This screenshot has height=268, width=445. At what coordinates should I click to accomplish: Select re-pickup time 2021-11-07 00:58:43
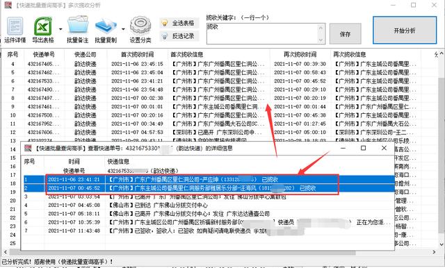click(x=300, y=72)
